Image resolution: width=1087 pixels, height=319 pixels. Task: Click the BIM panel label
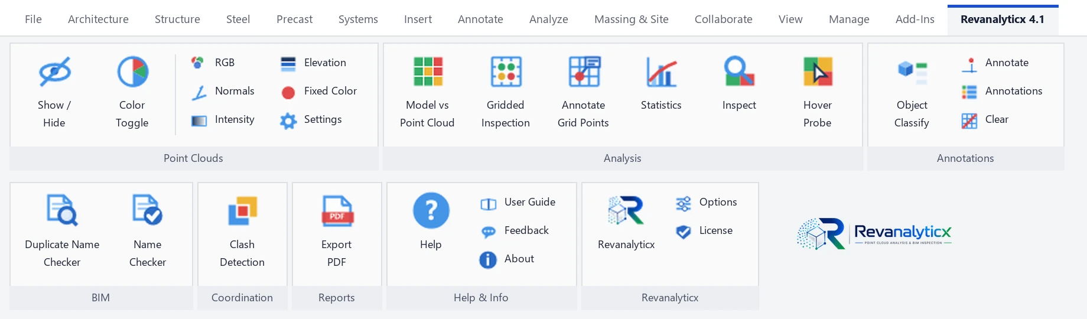point(101,298)
